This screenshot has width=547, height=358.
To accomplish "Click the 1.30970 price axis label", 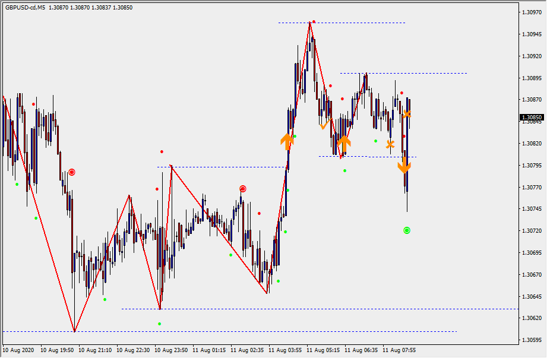I will 531,12.
